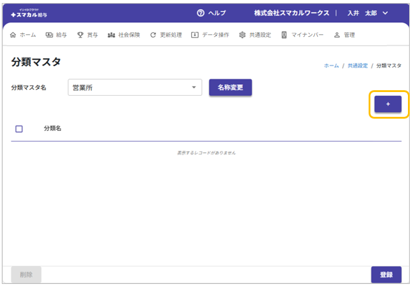Image resolution: width=414 pixels, height=290 pixels.
Task: Click the Home icon in navigation
Action: 13,35
